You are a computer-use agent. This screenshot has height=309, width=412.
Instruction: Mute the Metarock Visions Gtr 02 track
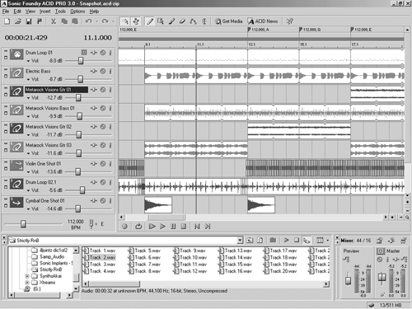pyautogui.click(x=103, y=127)
